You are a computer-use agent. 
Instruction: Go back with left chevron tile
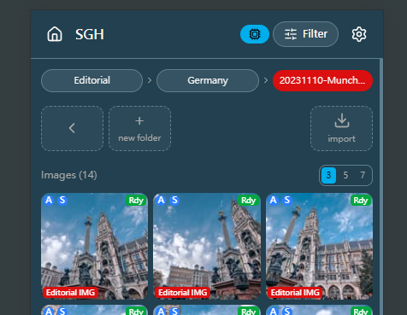coord(72,128)
